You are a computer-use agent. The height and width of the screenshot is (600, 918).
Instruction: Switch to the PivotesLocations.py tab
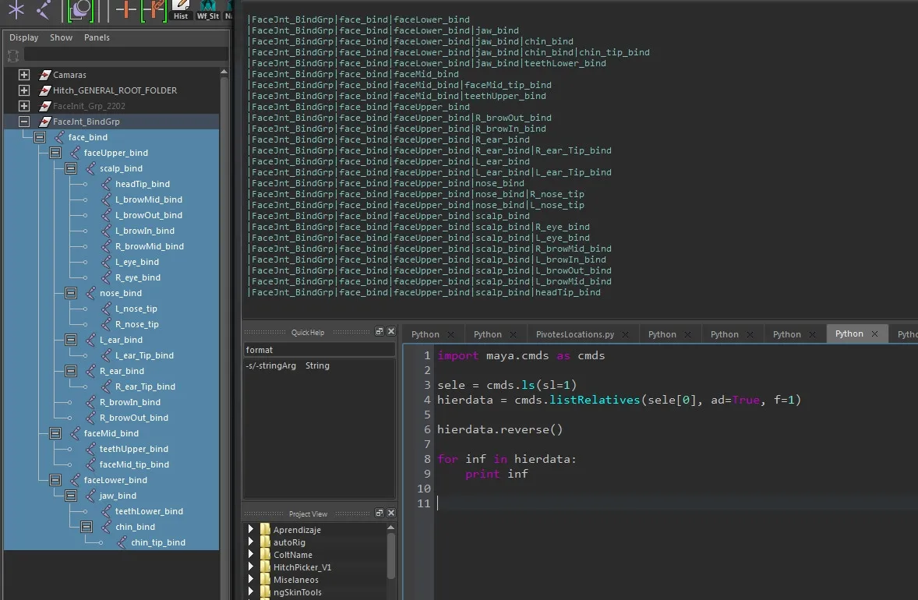(574, 334)
